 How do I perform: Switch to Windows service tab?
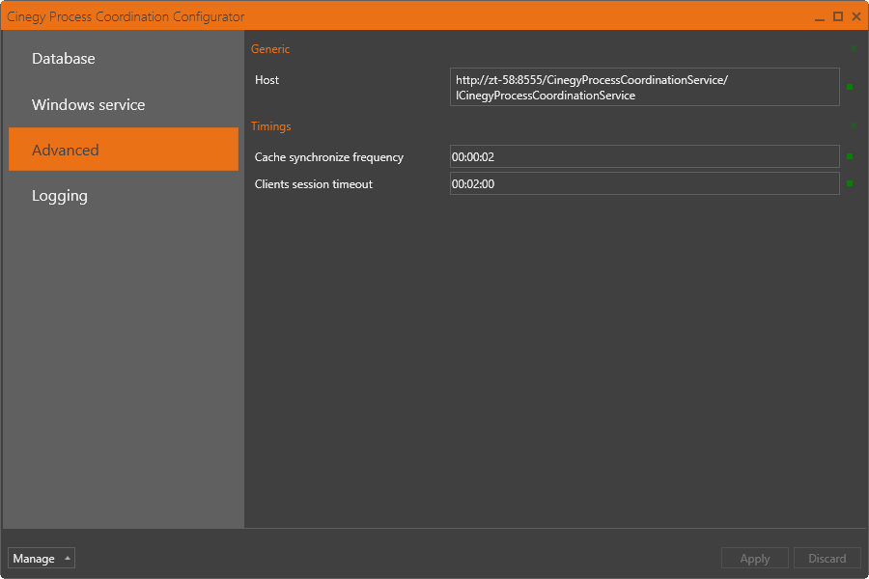point(123,105)
